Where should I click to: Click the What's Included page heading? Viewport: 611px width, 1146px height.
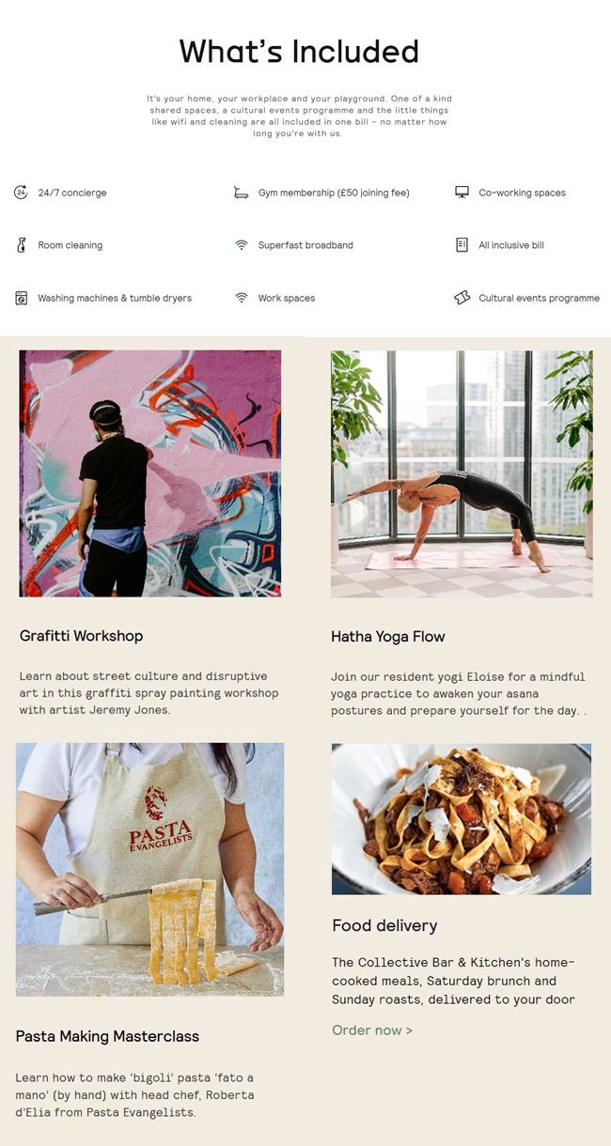click(x=299, y=51)
